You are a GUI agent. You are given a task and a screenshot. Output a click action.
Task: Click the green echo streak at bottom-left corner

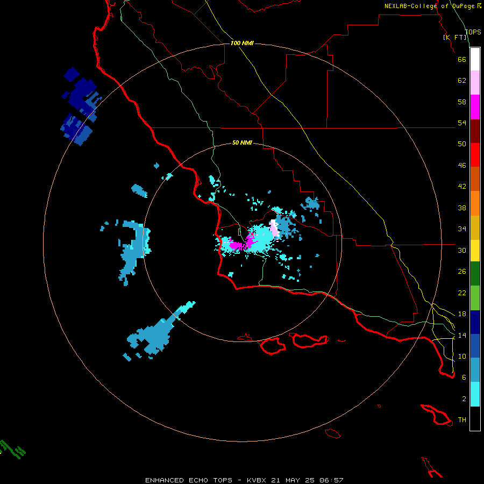pyautogui.click(x=12, y=449)
